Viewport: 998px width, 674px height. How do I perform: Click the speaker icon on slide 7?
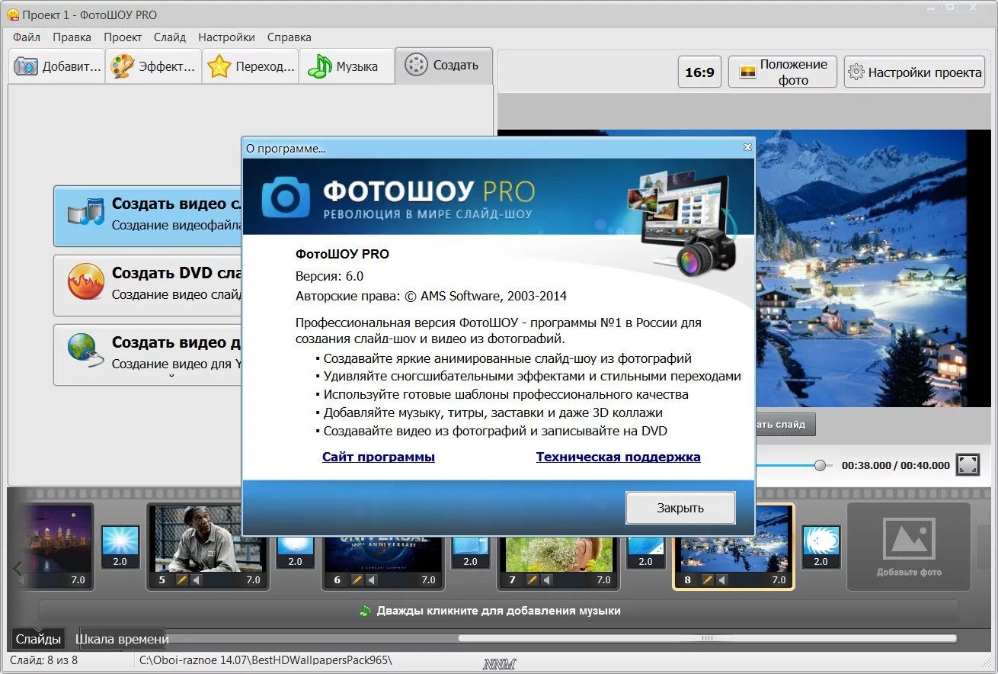click(547, 580)
